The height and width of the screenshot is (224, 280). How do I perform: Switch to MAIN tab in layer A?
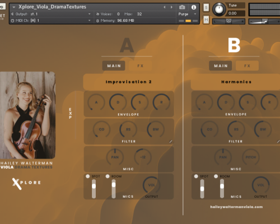click(114, 66)
